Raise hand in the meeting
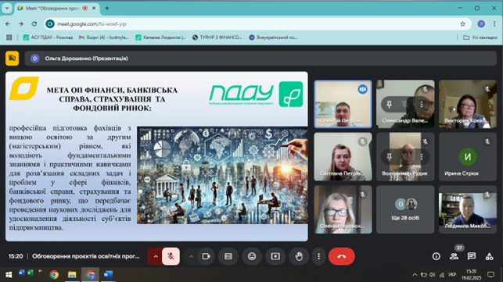Image resolution: width=503 pixels, height=282 pixels. [x=299, y=256]
